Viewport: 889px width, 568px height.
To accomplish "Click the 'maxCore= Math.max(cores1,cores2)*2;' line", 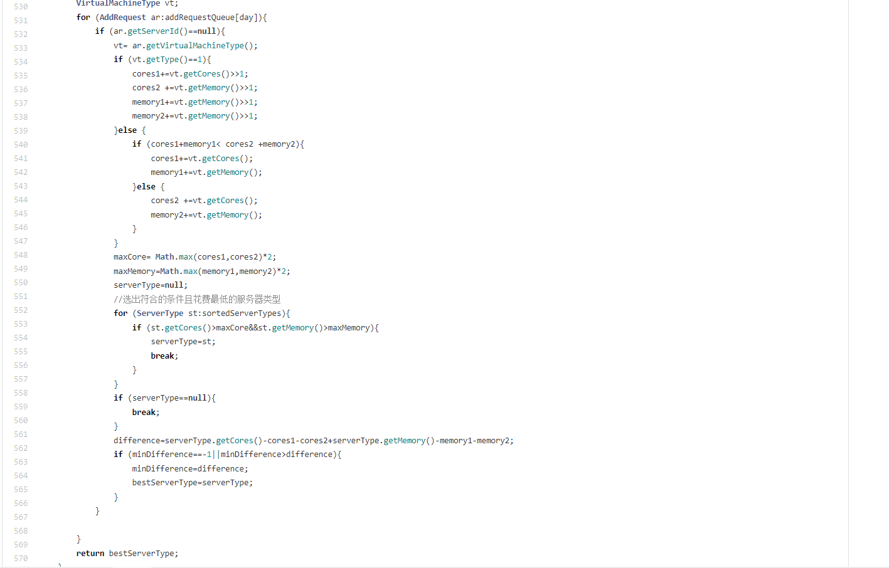I will coord(195,257).
